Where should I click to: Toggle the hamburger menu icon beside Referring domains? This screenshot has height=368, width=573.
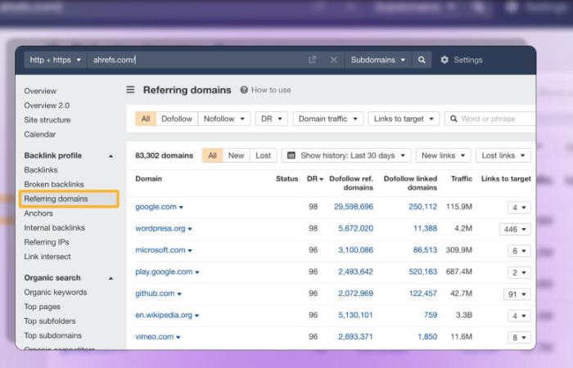tap(130, 89)
